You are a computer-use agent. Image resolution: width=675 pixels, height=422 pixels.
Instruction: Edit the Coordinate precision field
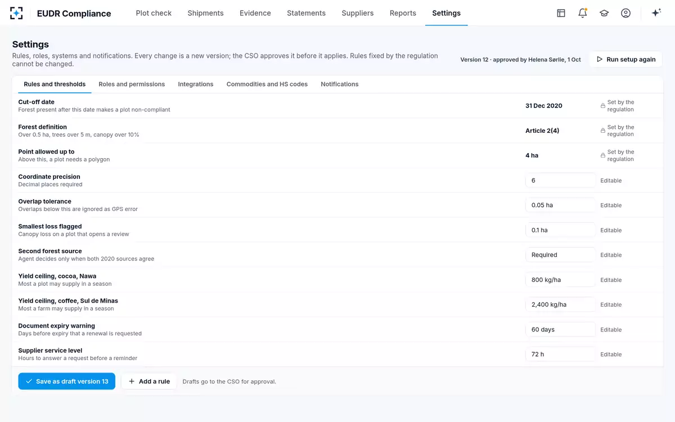click(x=560, y=181)
